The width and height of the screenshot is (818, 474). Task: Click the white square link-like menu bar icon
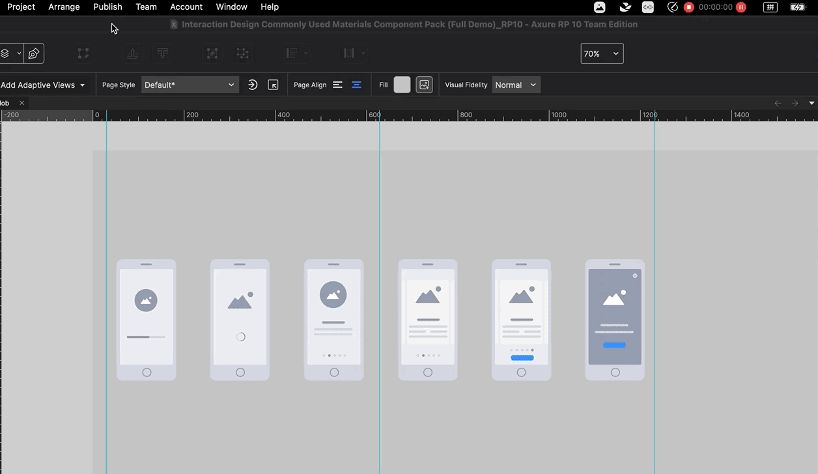[x=648, y=7]
